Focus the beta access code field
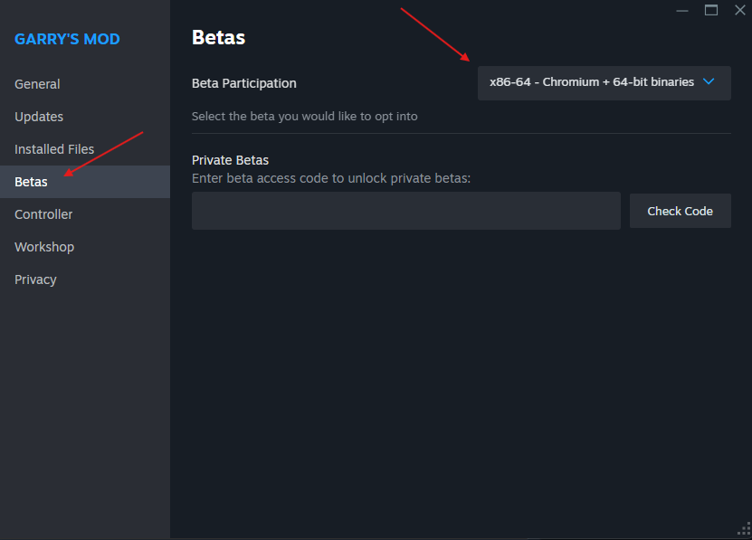Image resolution: width=752 pixels, height=540 pixels. [x=405, y=211]
